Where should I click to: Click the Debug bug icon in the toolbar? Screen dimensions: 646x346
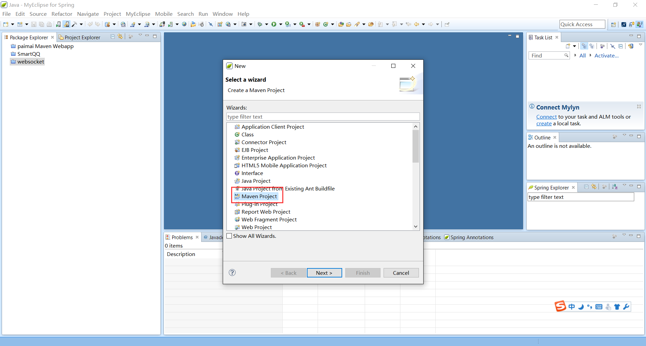point(260,24)
